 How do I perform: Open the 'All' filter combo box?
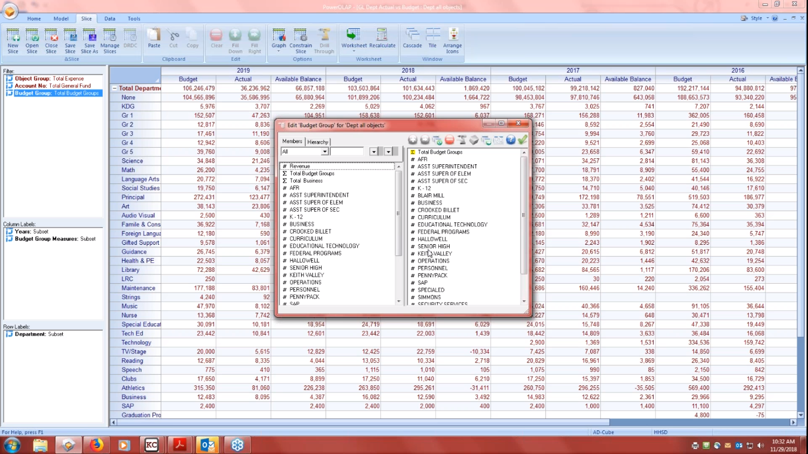pos(305,152)
